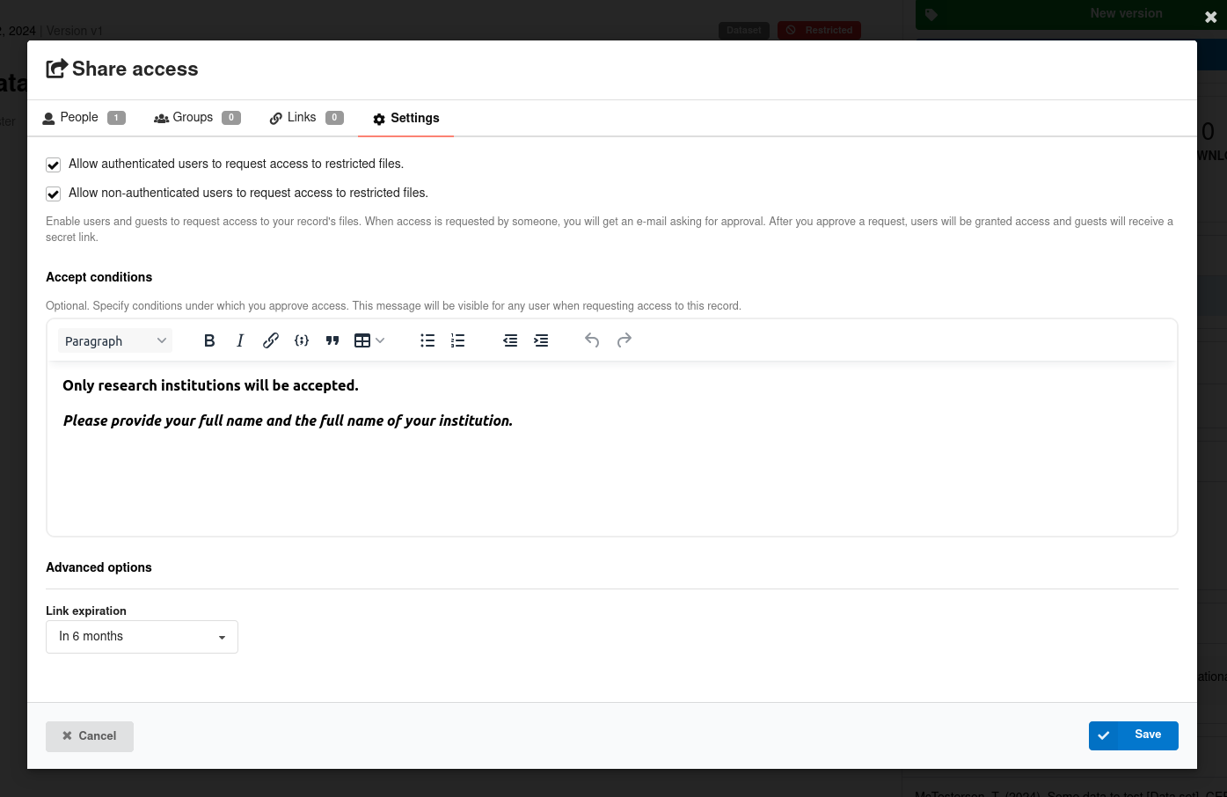Insert code with the curly braces icon
Screen dimensions: 1227x797
coord(302,341)
